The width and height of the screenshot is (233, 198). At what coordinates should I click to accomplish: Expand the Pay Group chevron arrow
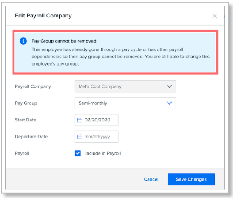point(169,103)
